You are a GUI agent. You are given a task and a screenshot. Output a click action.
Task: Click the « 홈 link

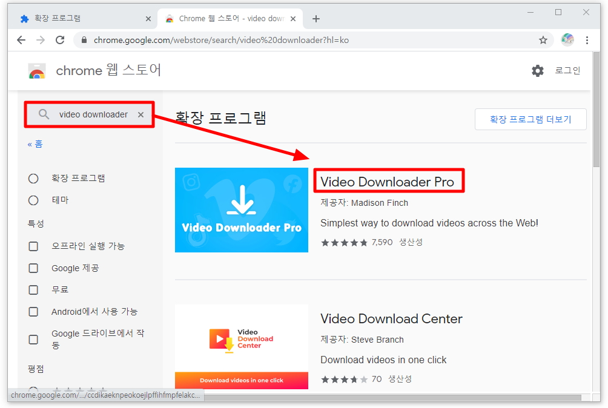click(x=35, y=144)
